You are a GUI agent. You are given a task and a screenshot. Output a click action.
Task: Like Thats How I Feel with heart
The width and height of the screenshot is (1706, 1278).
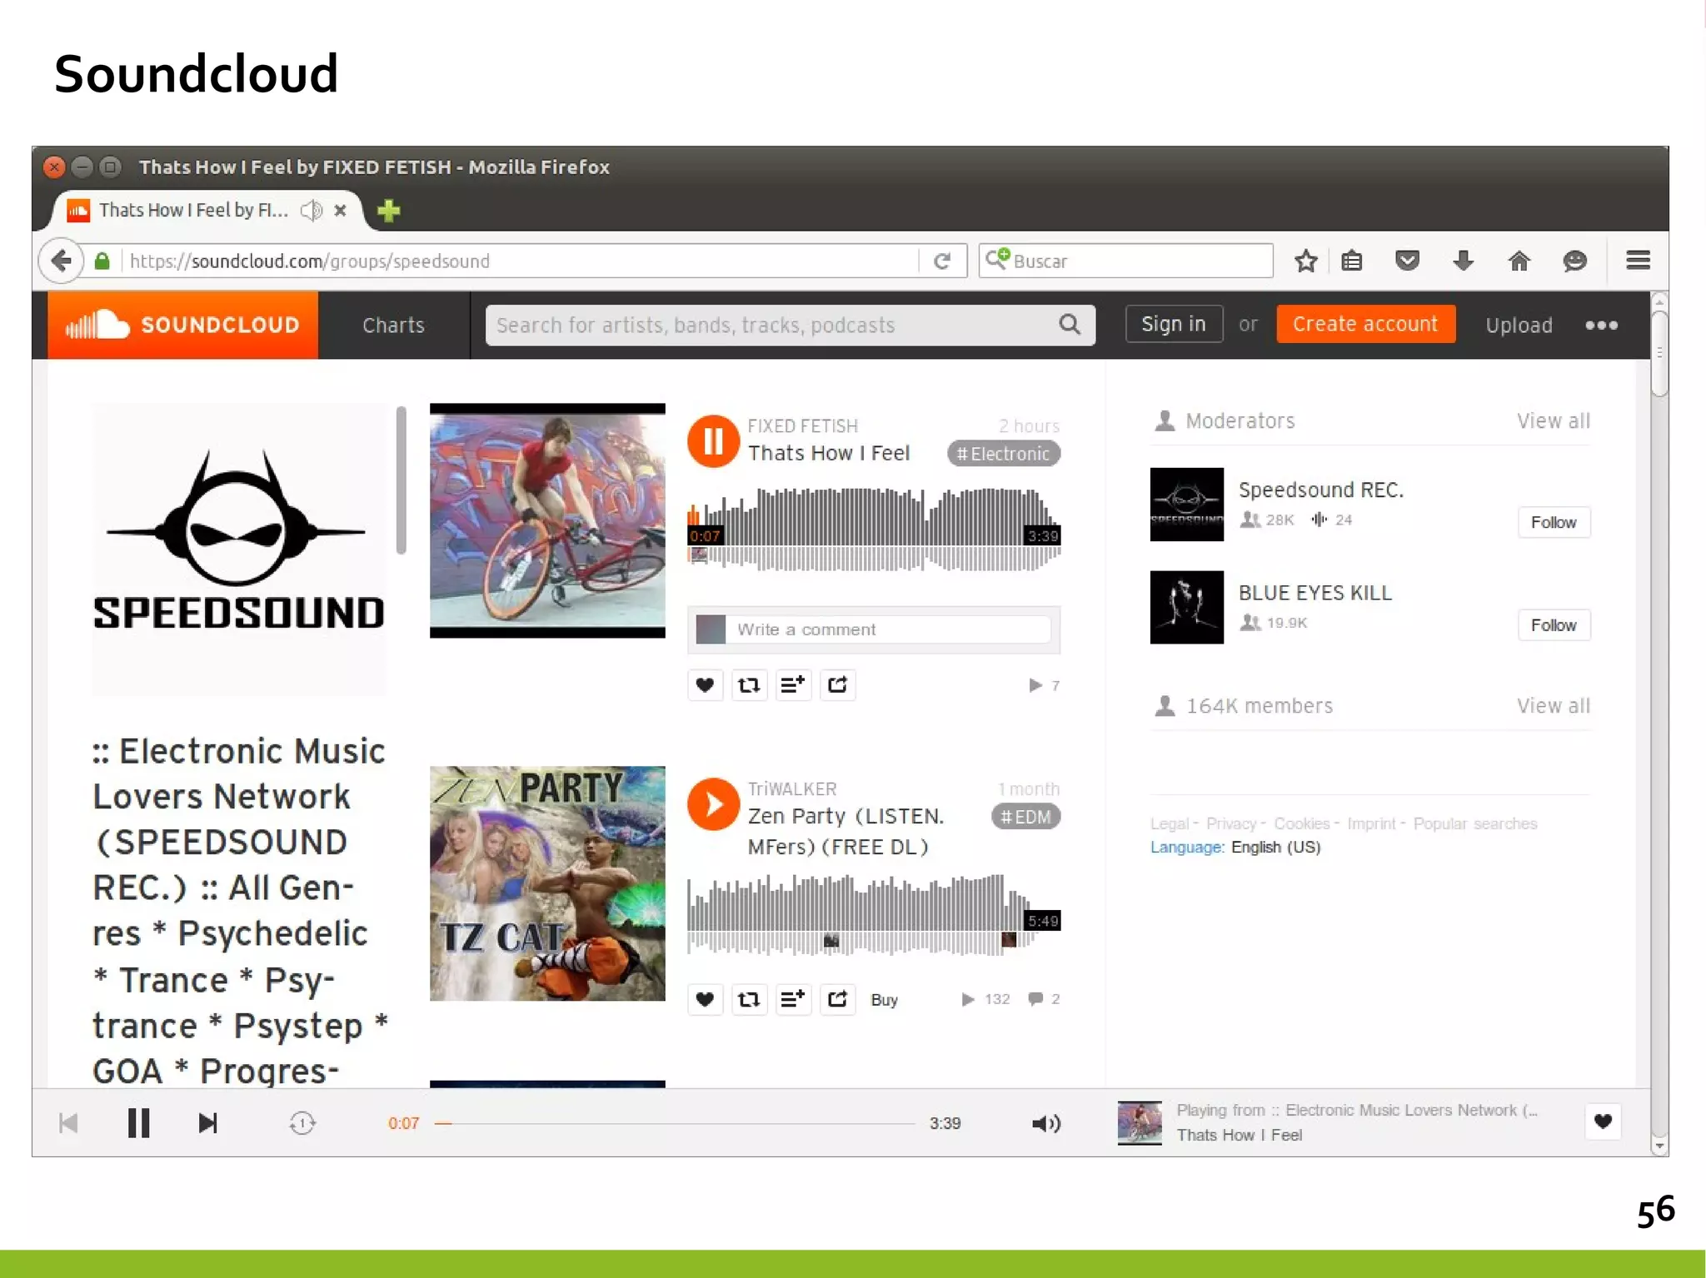(705, 685)
